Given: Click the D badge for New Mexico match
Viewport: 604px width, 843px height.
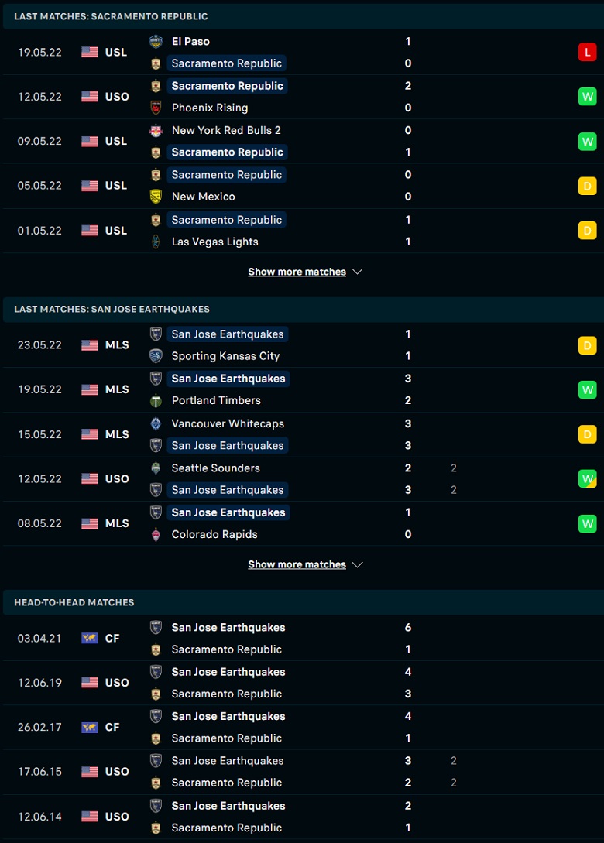Looking at the screenshot, I should 587,186.
